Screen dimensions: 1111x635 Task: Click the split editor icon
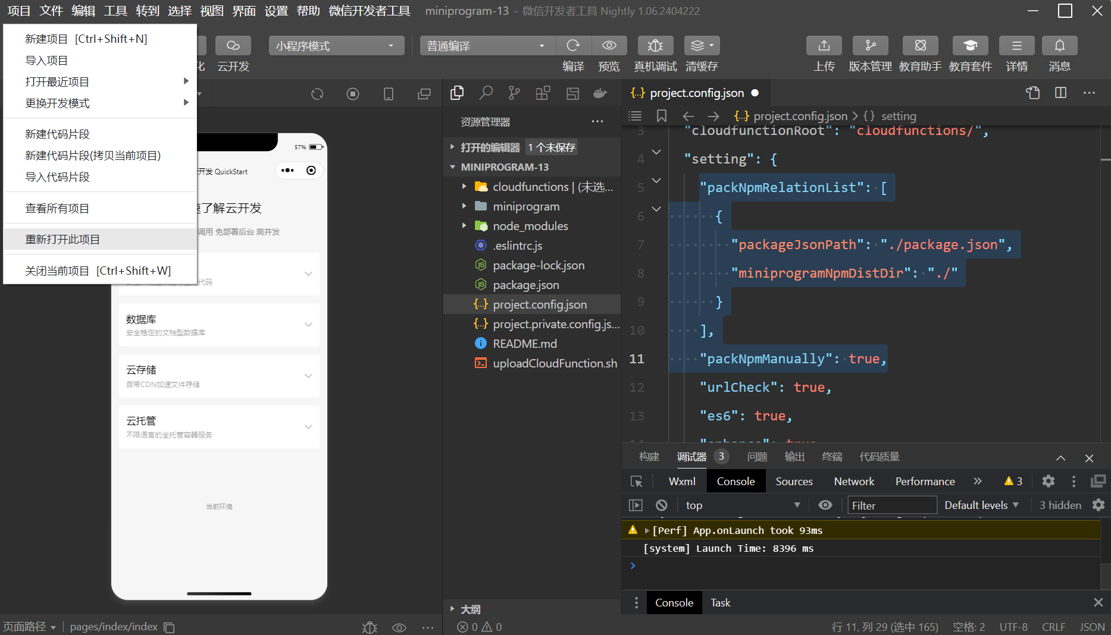pyautogui.click(x=1060, y=93)
